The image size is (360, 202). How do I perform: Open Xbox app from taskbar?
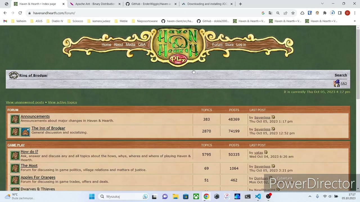click(x=196, y=196)
